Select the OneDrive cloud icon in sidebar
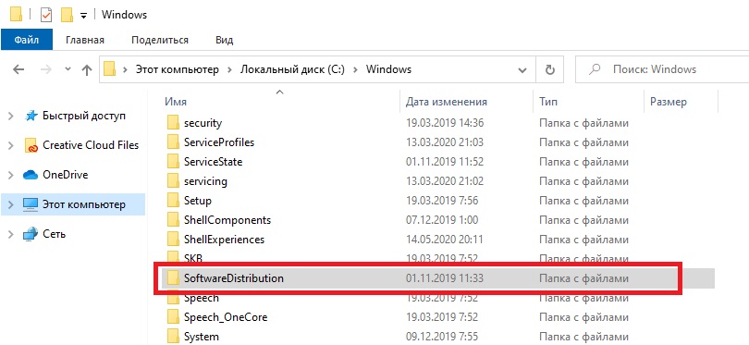 point(31,176)
